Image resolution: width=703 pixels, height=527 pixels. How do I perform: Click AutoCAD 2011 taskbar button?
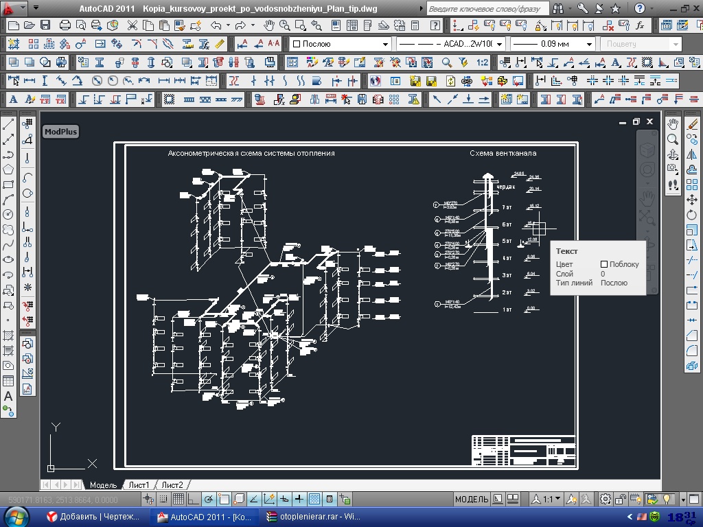204,517
